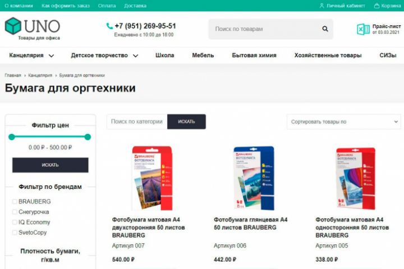Click ИСКАТЬ button next to category search

click(186, 122)
